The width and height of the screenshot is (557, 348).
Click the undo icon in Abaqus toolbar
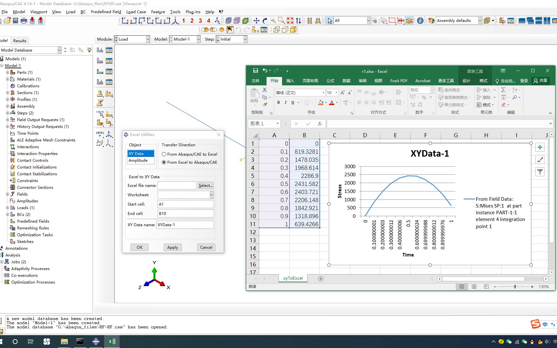tap(239, 30)
